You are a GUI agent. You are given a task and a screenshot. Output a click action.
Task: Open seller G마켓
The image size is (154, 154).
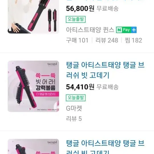(x=74, y=108)
